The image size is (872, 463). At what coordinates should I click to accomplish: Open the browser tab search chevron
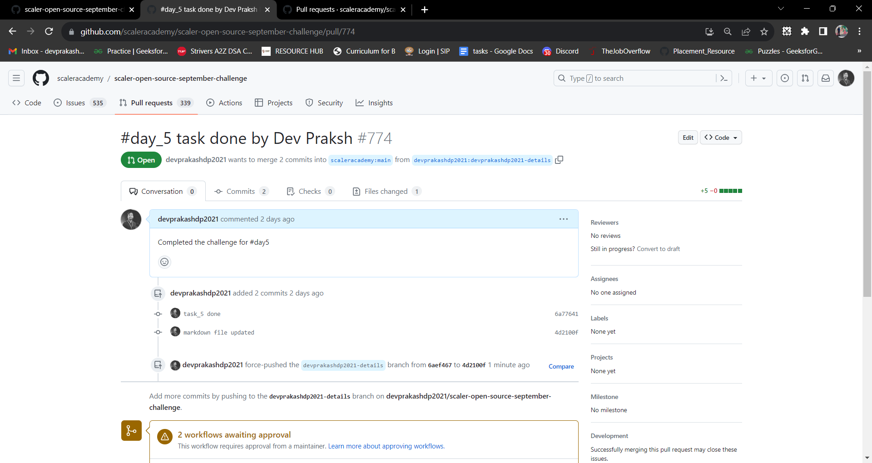click(781, 8)
